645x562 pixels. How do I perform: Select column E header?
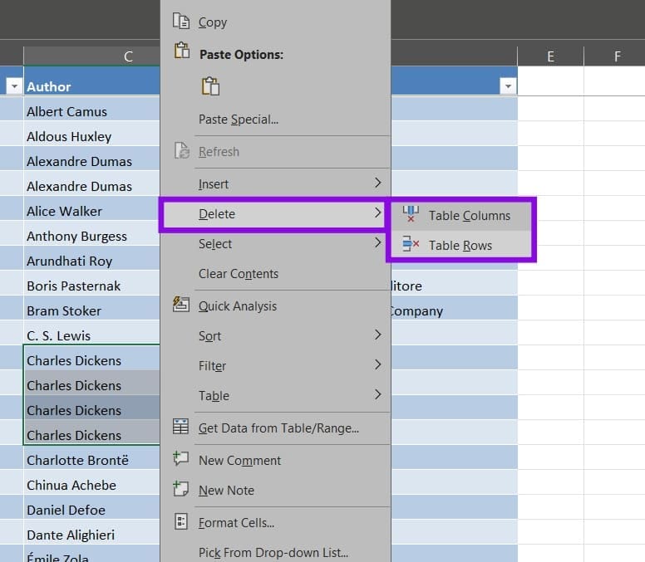coord(550,56)
